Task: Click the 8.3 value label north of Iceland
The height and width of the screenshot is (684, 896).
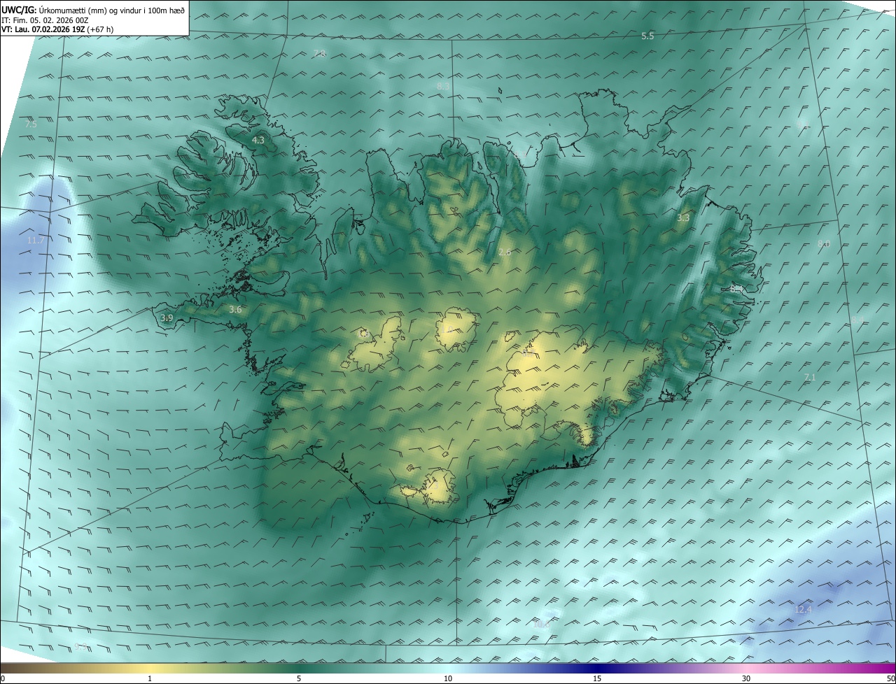Action: coord(443,86)
